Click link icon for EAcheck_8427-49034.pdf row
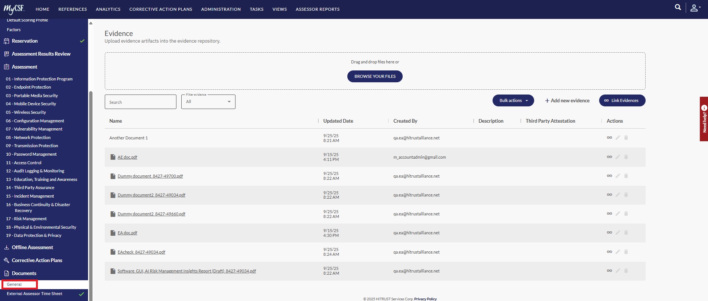 point(609,252)
